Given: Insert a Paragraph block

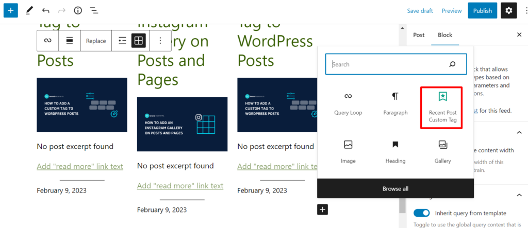Looking at the screenshot, I should coord(395,104).
